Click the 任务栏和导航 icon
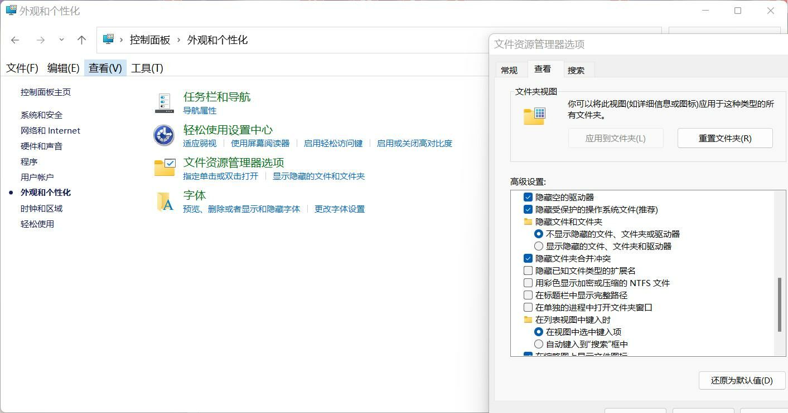Viewport: 788px width, 413px height. [x=164, y=103]
